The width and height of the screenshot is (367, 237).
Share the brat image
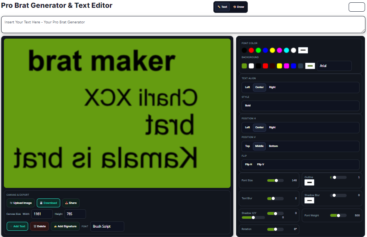coord(71,203)
